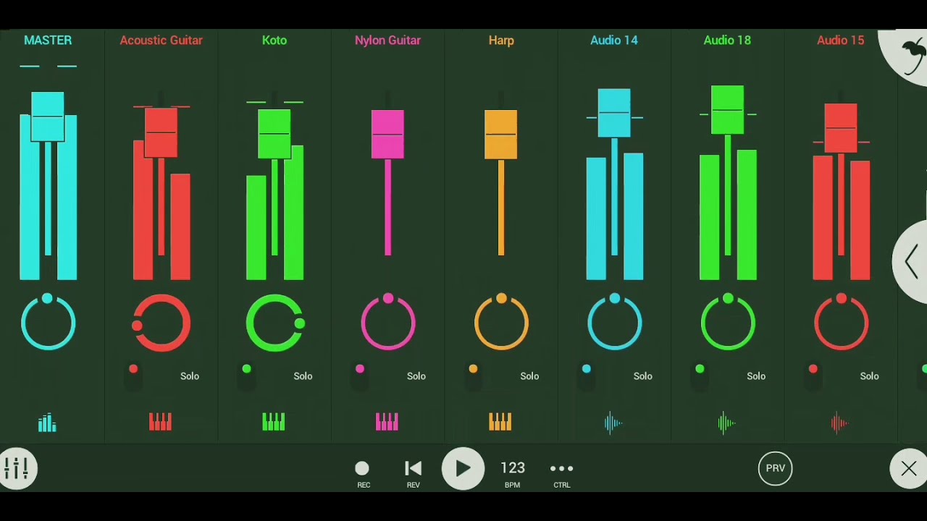Image resolution: width=927 pixels, height=521 pixels.
Task: Toggle mute dot on Harp channel
Action: 473,369
